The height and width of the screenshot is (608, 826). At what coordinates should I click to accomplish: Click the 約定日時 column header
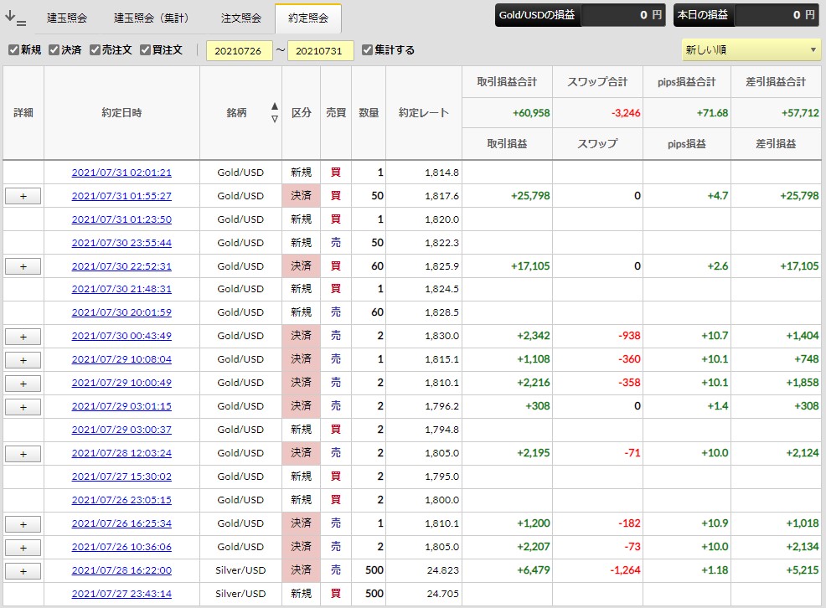tap(121, 113)
